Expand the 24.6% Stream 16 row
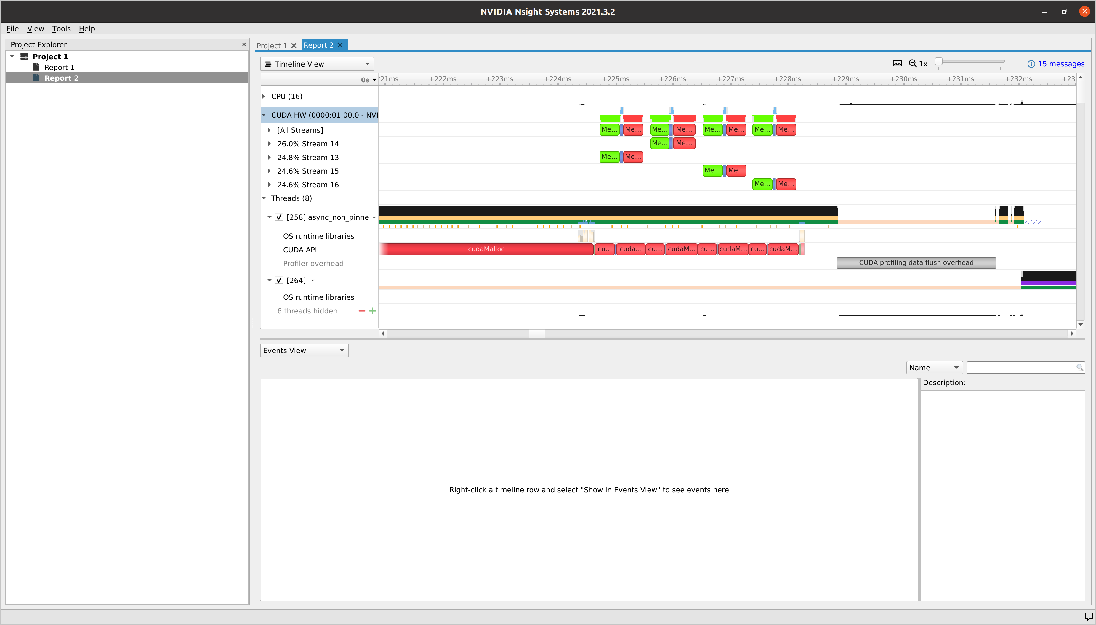The image size is (1096, 625). (x=270, y=185)
